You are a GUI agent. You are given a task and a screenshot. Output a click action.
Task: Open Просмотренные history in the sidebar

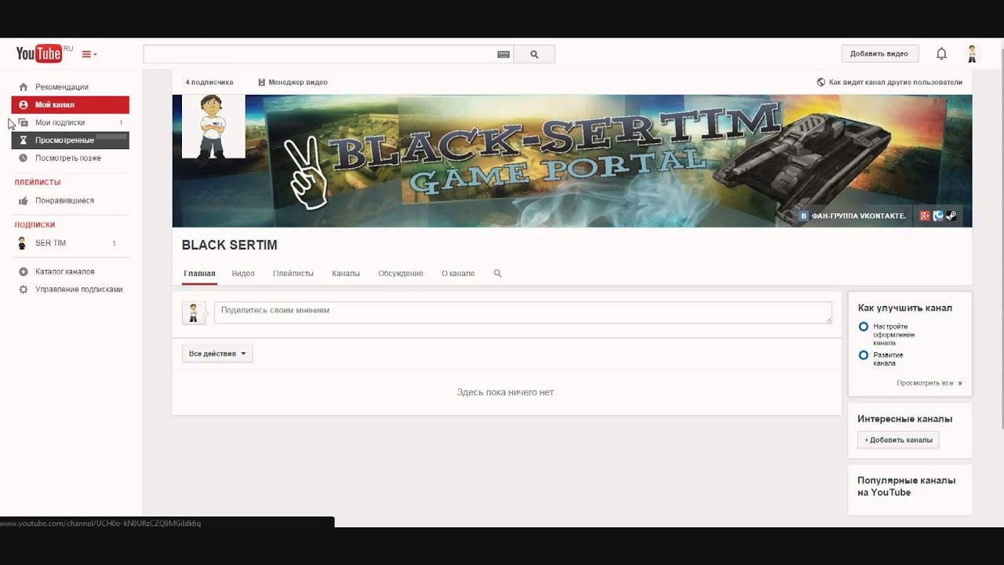[70, 140]
